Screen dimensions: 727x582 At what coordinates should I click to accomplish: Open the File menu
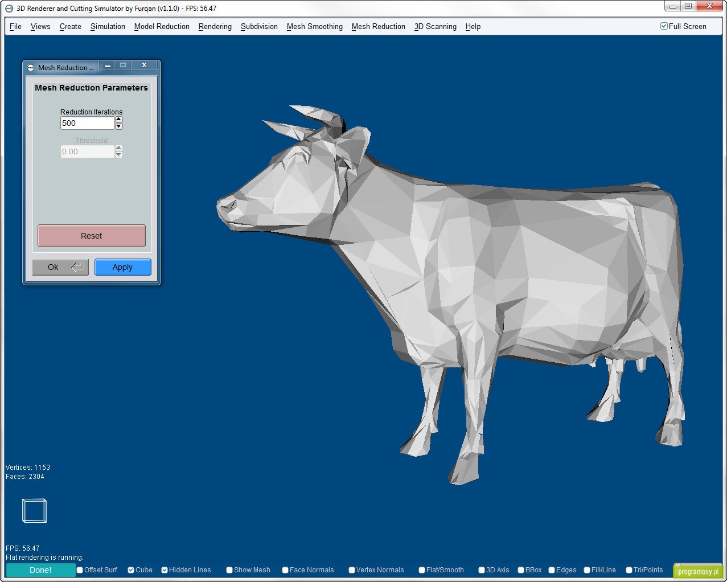(x=15, y=26)
